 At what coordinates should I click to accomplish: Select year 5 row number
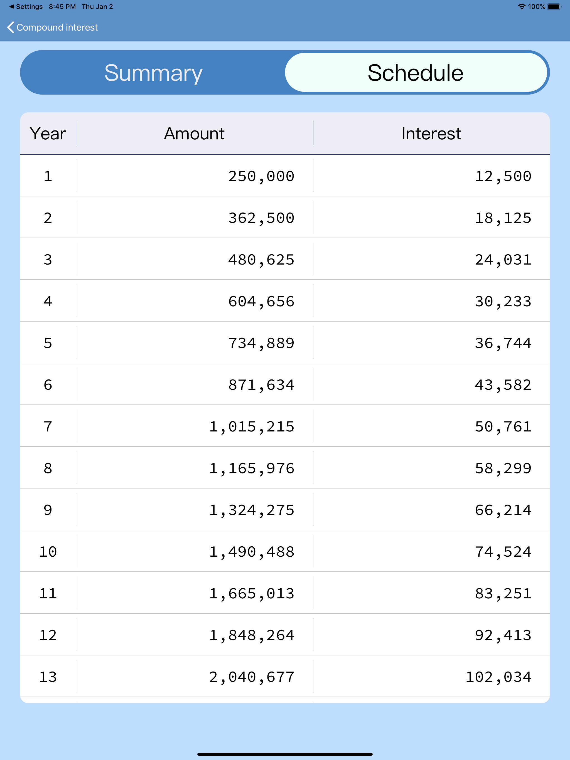coord(48,343)
